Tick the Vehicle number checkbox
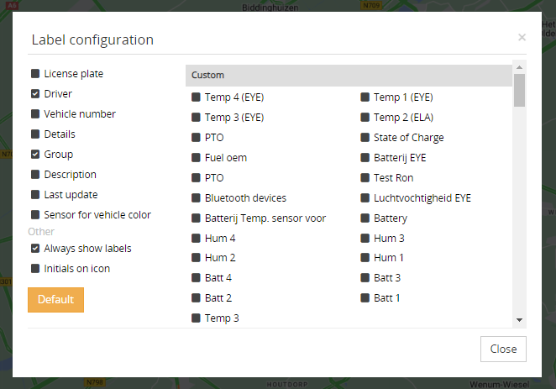Viewport: 556px width, 389px height. pyautogui.click(x=35, y=114)
